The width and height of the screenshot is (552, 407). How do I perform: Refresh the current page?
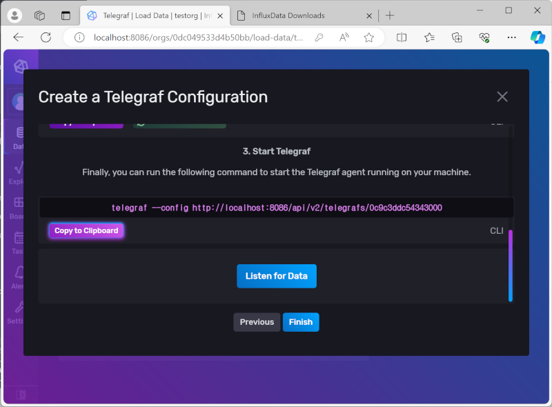coord(46,37)
